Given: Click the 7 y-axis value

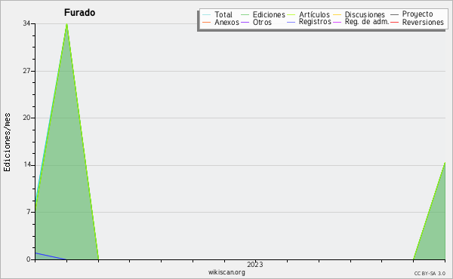Looking at the screenshot, I should pos(29,212).
